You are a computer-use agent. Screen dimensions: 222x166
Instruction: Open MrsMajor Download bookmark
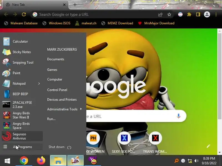(156, 23)
